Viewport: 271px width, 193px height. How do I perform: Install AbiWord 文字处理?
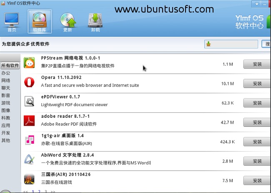point(257,161)
